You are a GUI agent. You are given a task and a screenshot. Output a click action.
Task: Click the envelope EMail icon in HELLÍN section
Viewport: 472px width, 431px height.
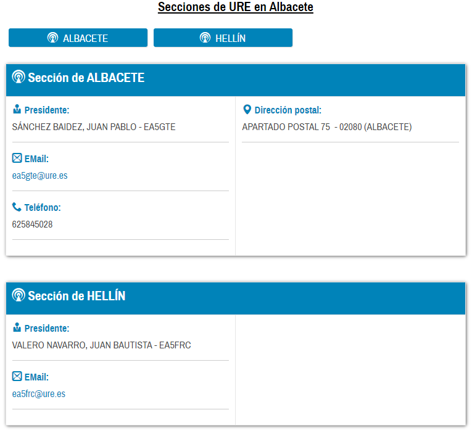tap(17, 377)
